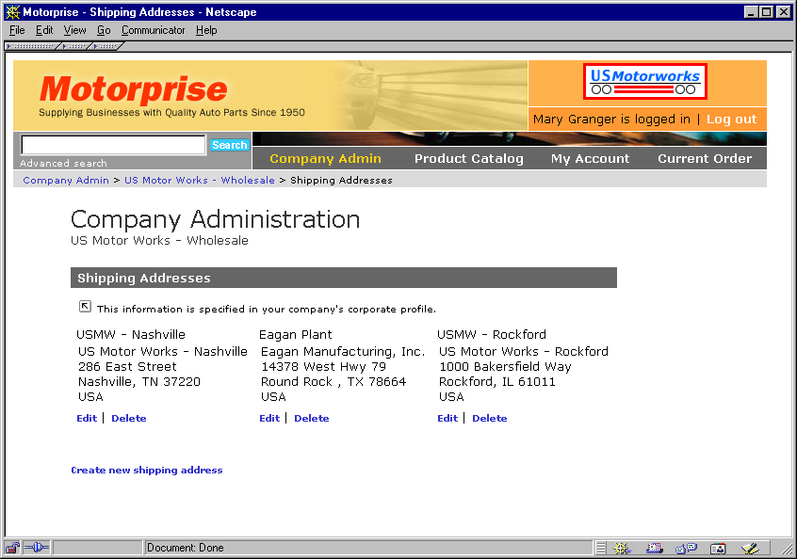Click the 'Shipping Addresses' breadcrumb text
Viewport: 797px width, 559px height.
(x=341, y=181)
